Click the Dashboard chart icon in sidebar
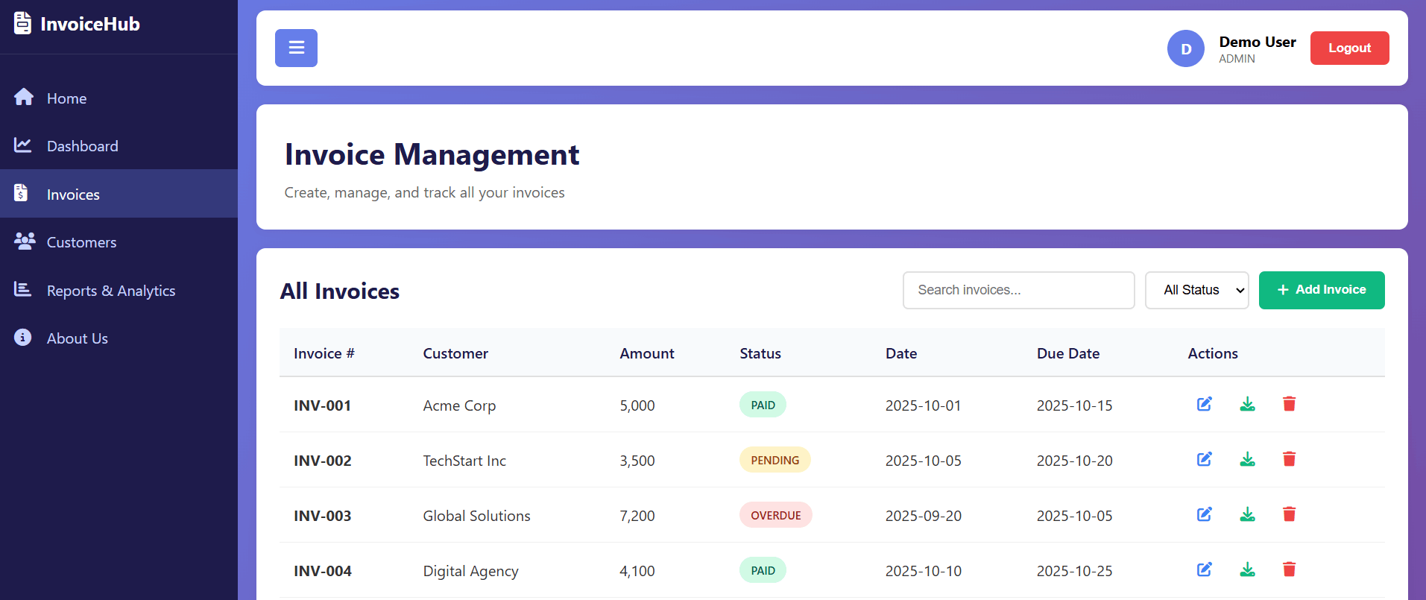Screen dimensions: 1426x600 point(23,145)
